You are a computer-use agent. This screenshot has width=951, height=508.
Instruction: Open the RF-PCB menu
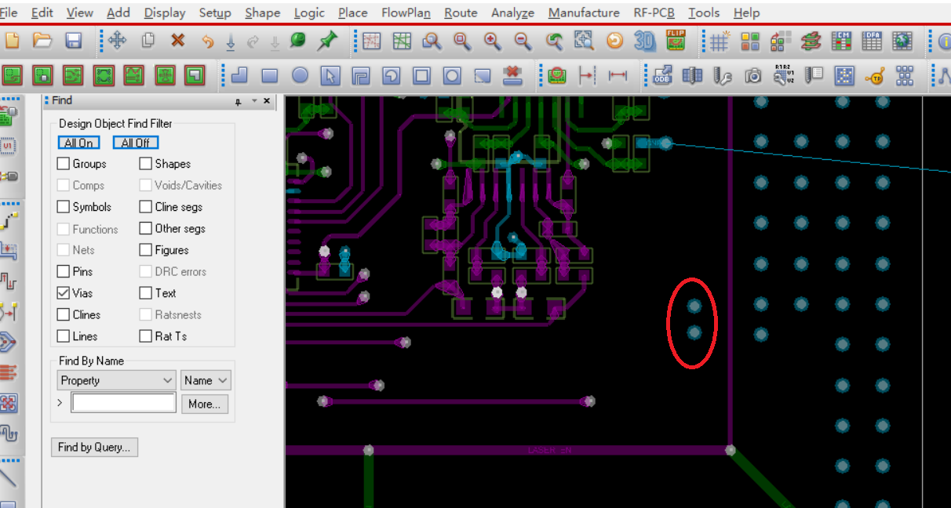click(x=654, y=13)
